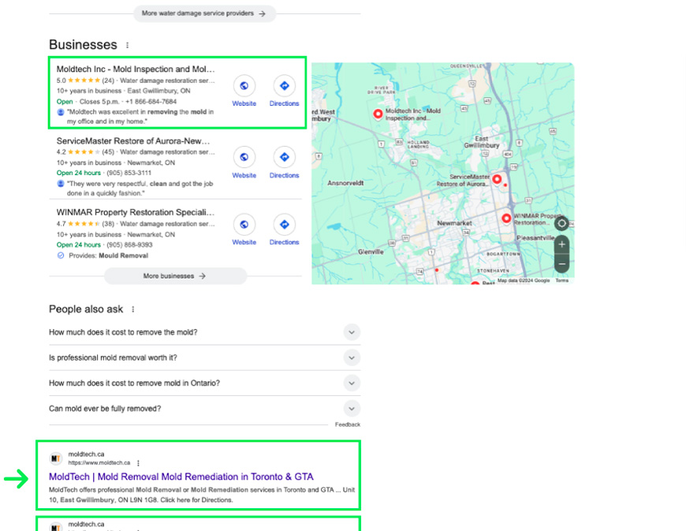The height and width of the screenshot is (531, 686).
Task: Click the map zoom in plus button
Action: [561, 245]
